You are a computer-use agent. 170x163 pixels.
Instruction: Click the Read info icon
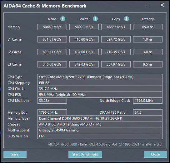(x=63, y=19)
